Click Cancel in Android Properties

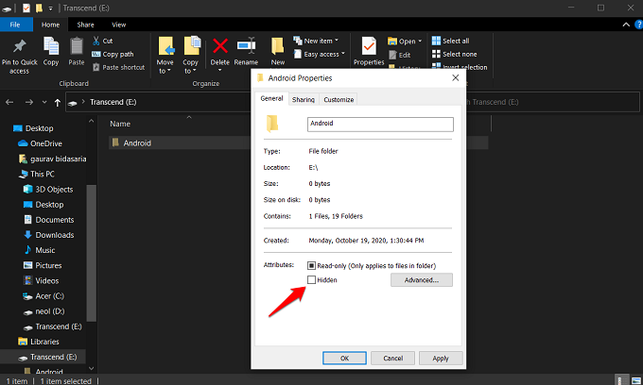tap(392, 358)
